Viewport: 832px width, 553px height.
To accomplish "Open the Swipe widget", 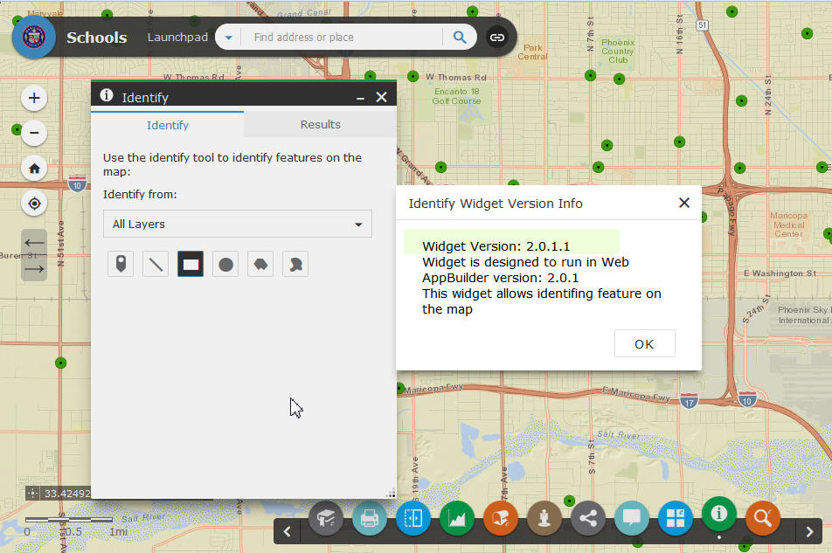I will [x=413, y=518].
